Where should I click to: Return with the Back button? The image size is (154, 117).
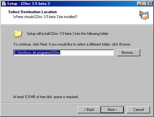[89, 110]
